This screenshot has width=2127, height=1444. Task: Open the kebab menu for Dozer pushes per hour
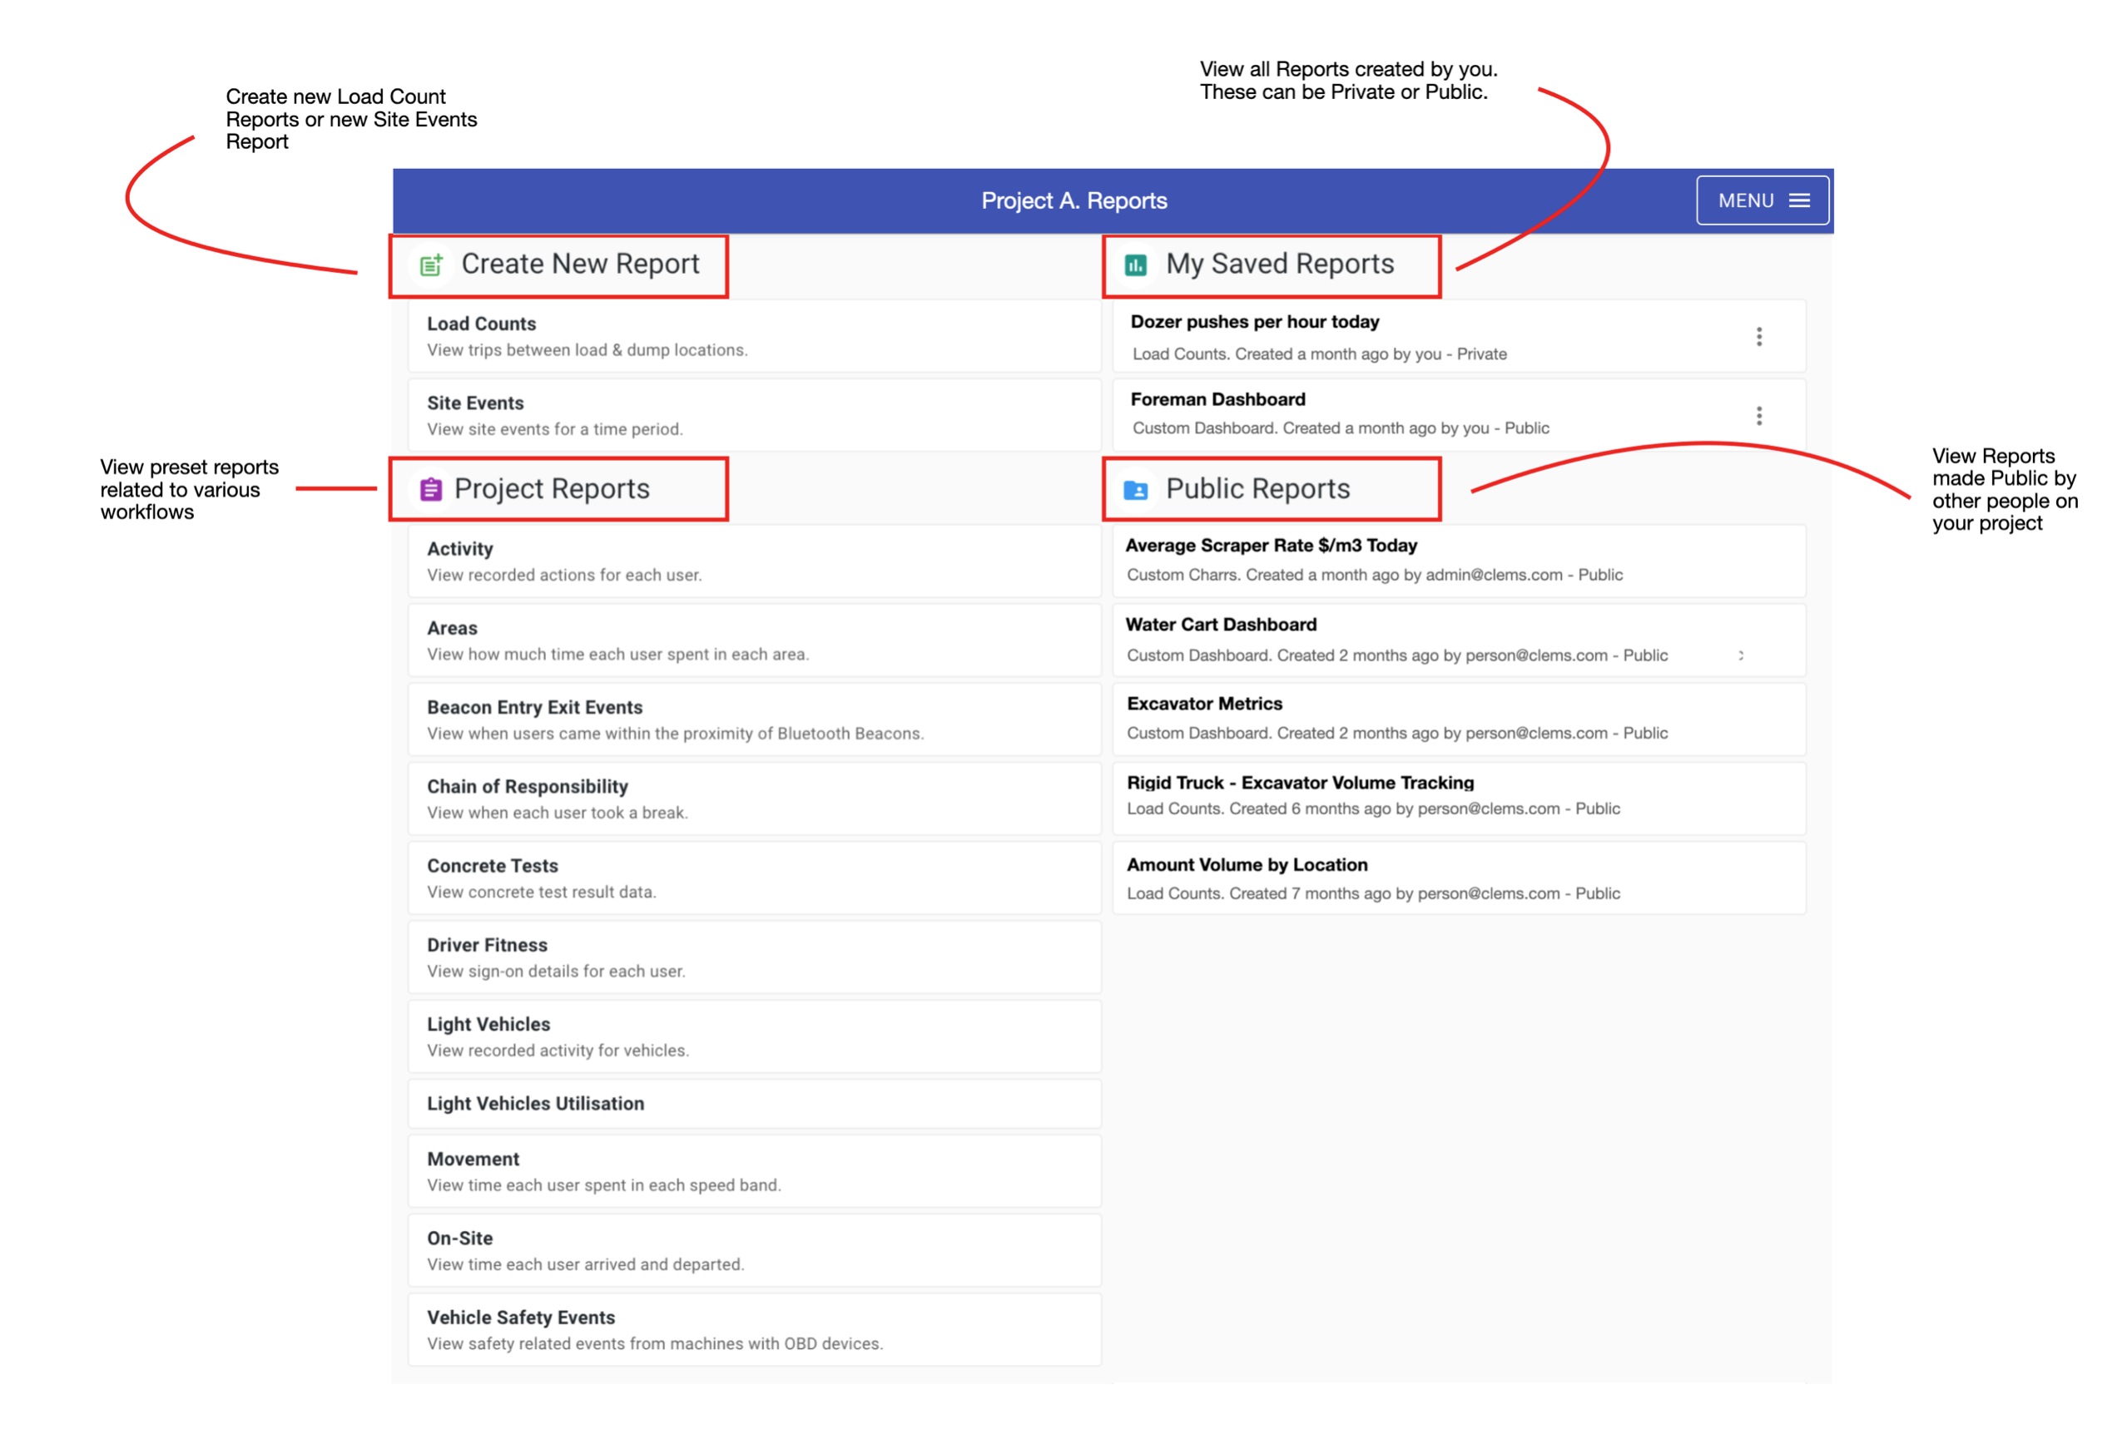tap(1759, 336)
